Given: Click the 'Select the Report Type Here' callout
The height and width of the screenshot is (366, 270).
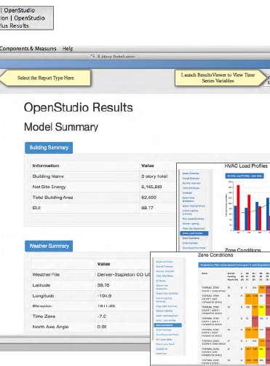Looking at the screenshot, I should (x=45, y=78).
